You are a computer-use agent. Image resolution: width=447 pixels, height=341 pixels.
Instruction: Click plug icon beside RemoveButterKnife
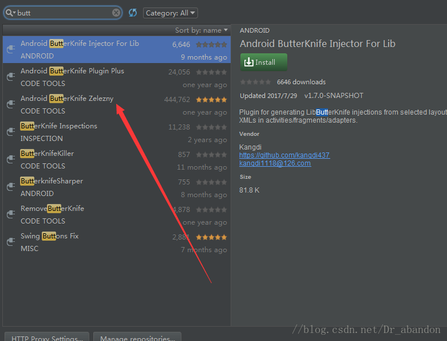(x=11, y=214)
